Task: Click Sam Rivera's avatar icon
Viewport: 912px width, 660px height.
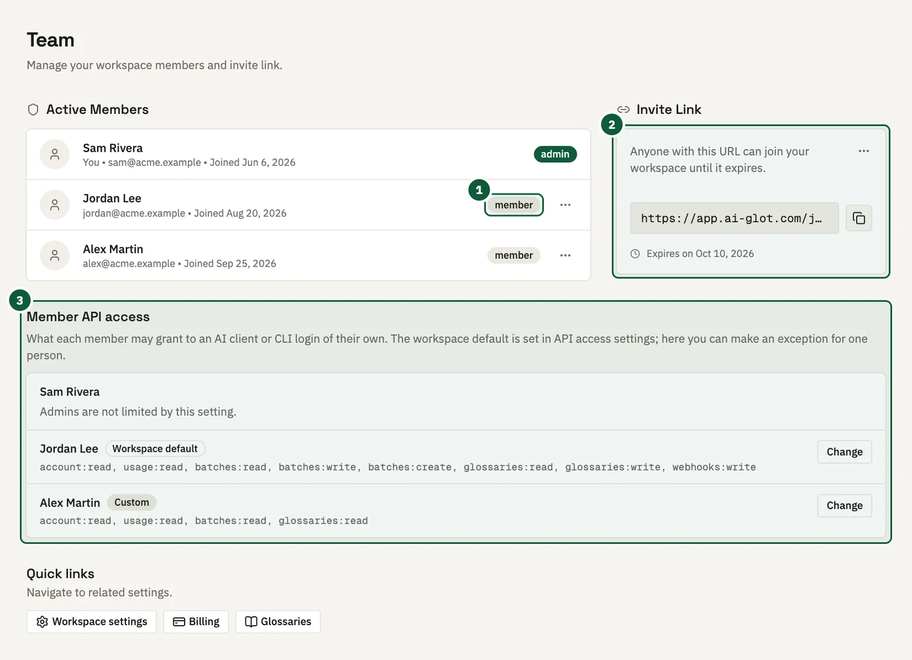Action: click(55, 154)
